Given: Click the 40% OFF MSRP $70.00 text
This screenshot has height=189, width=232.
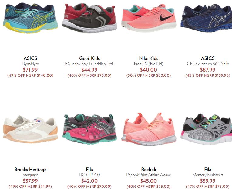Looking at the screenshot, I should coord(89,186).
